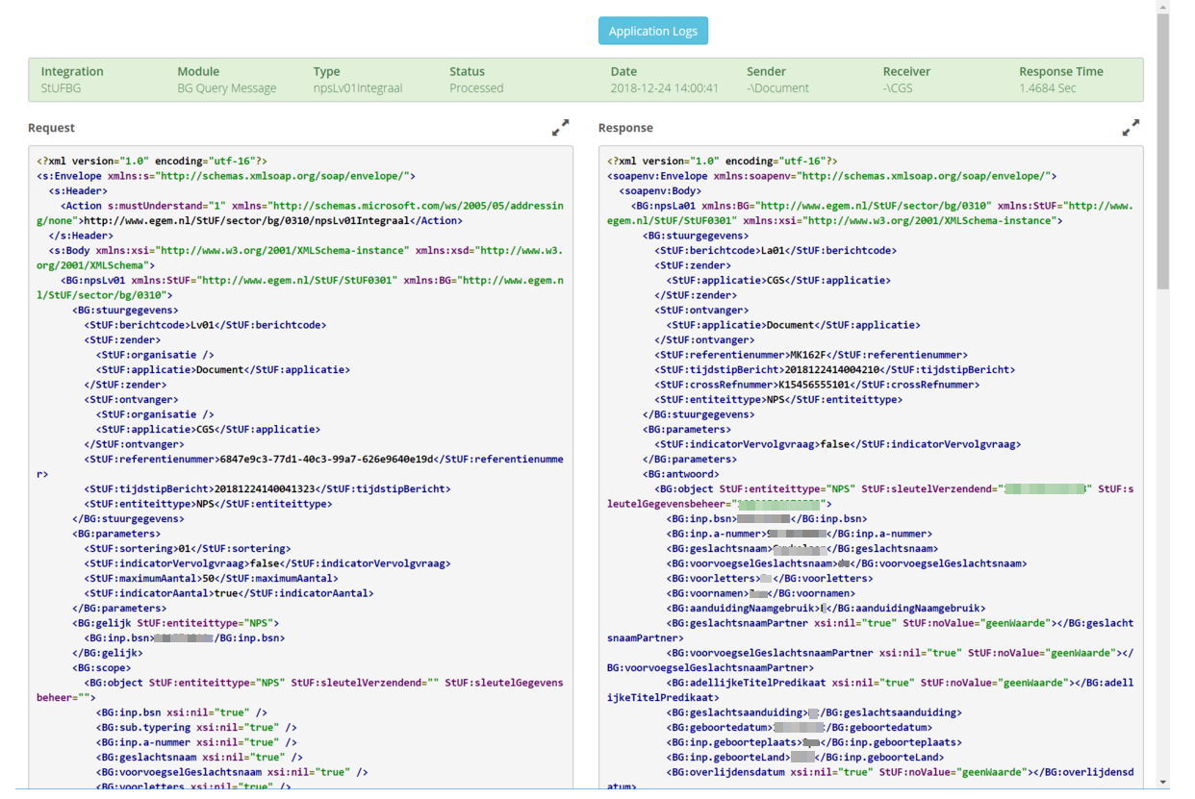Viewport: 1195px width, 799px height.
Task: Click the BG:antwoord tag in Response XML
Action: click(x=680, y=474)
